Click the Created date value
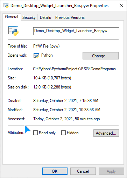Screen dimensions: 127x178 [x=66, y=101]
